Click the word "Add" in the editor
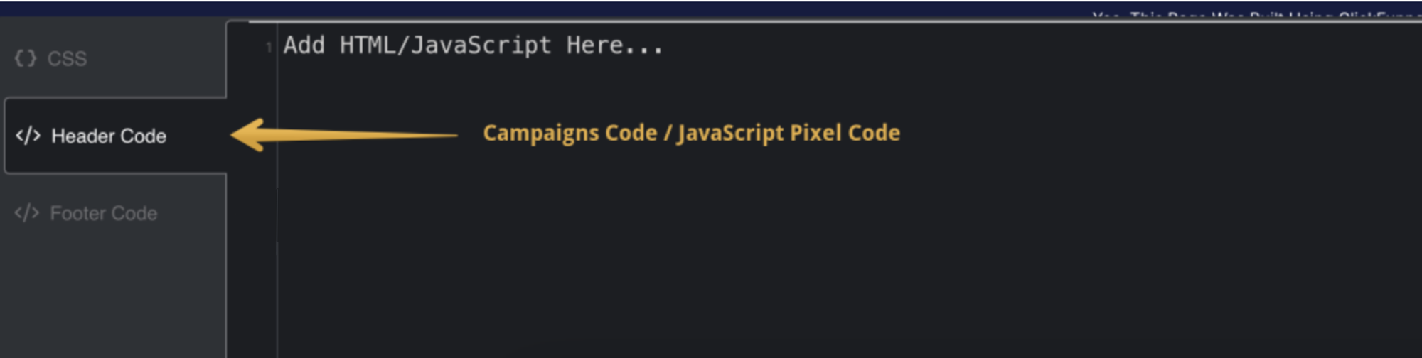This screenshot has height=358, width=1422. pyautogui.click(x=304, y=45)
